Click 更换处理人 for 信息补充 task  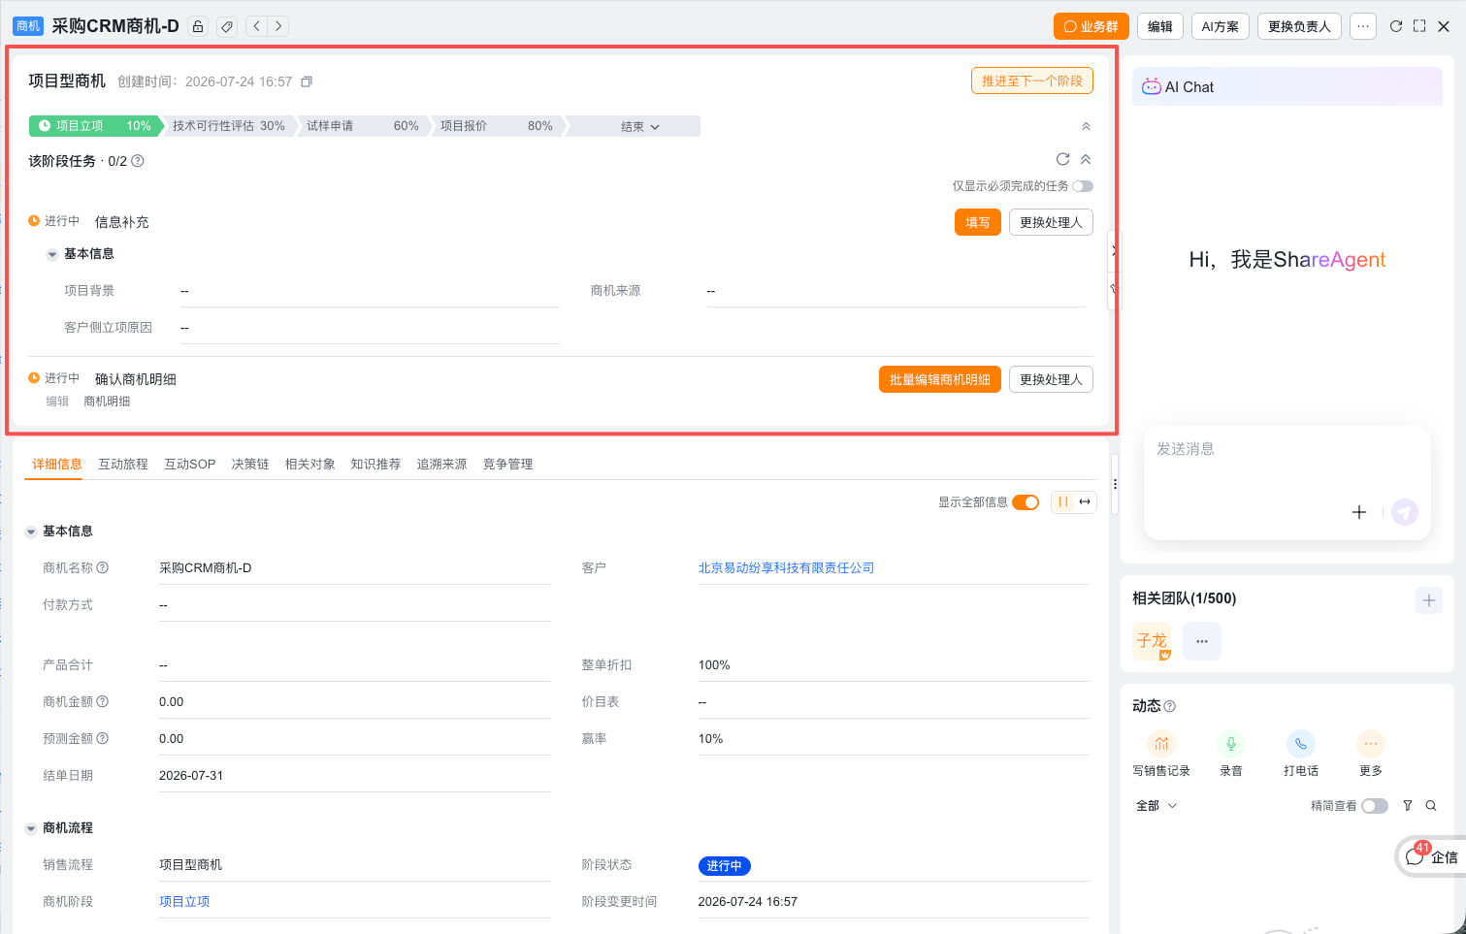pyautogui.click(x=1051, y=222)
